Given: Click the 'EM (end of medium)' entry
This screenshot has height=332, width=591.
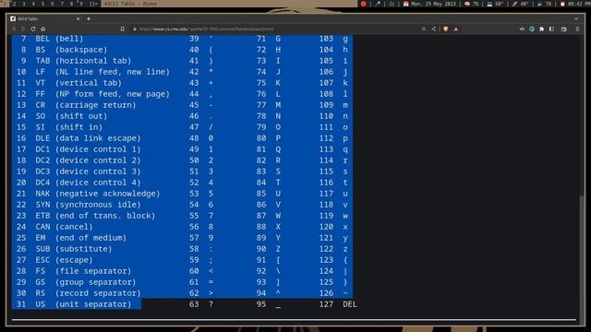Looking at the screenshot, I should click(x=81, y=238).
